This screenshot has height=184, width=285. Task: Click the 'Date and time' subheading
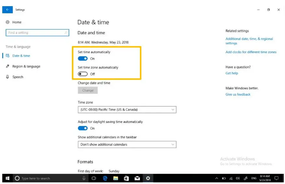(91, 33)
